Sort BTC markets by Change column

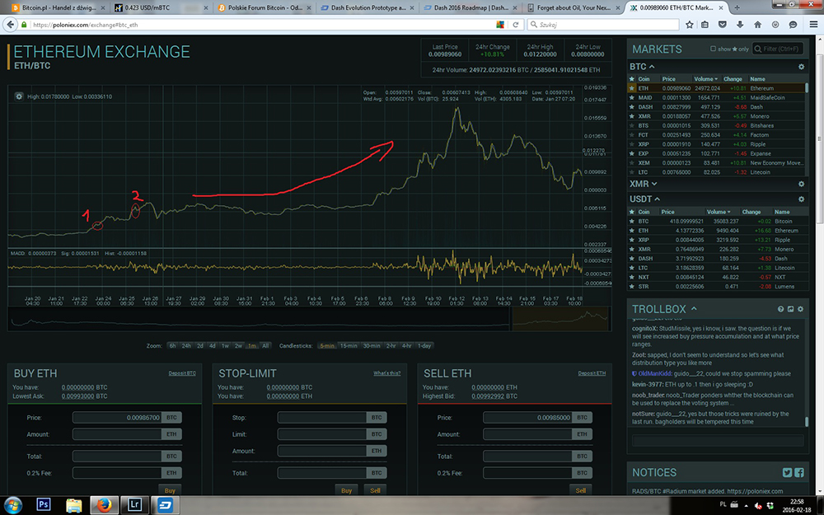click(733, 79)
